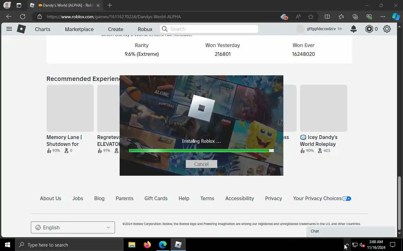Click the Won Ever 16248020 value

pos(304,54)
